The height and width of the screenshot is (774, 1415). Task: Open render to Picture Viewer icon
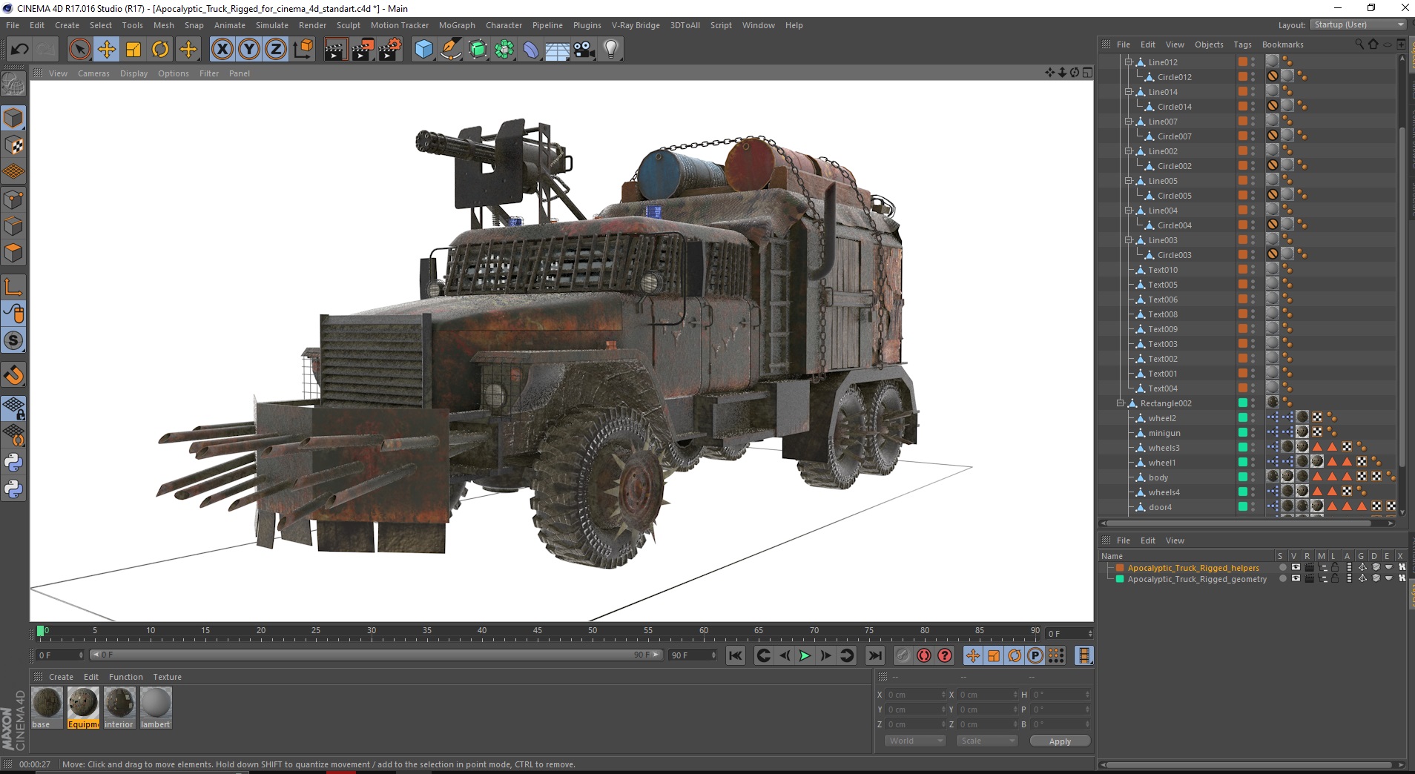(363, 50)
